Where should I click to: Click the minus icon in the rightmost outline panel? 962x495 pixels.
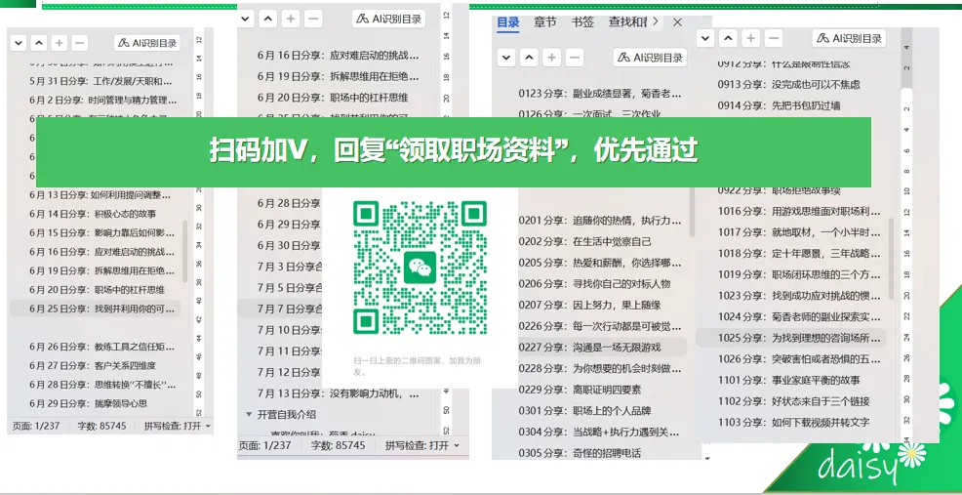pyautogui.click(x=773, y=38)
